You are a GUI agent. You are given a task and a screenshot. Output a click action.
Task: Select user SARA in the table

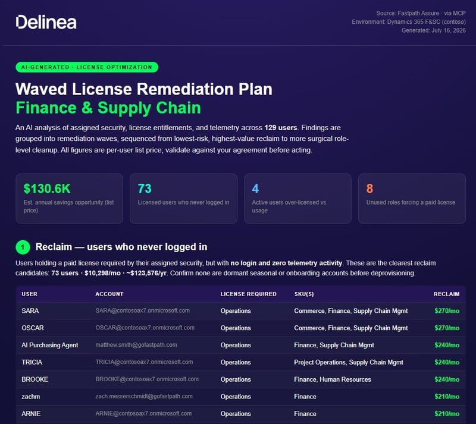click(30, 311)
